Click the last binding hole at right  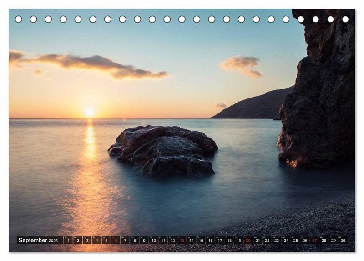345,19
